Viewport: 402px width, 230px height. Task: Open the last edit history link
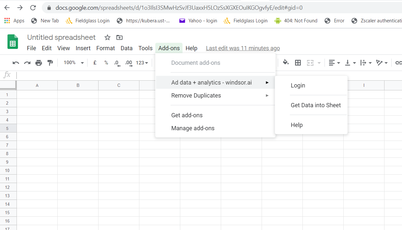[243, 48]
